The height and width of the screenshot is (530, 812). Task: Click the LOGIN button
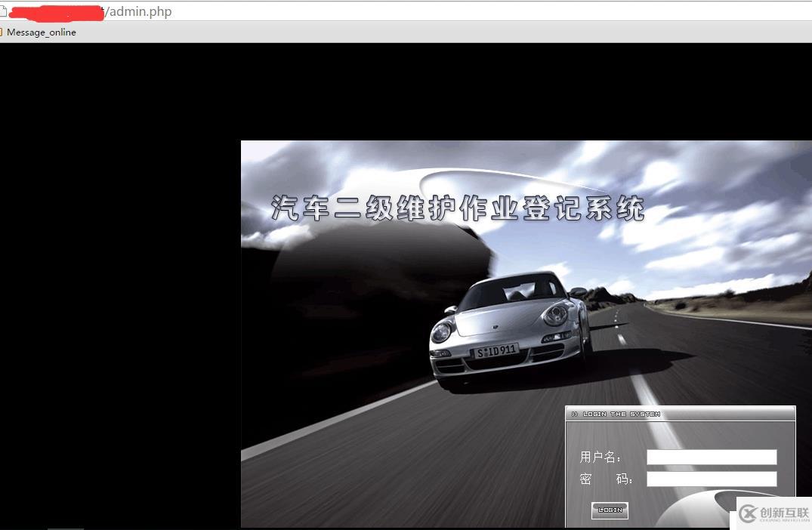[x=610, y=510]
